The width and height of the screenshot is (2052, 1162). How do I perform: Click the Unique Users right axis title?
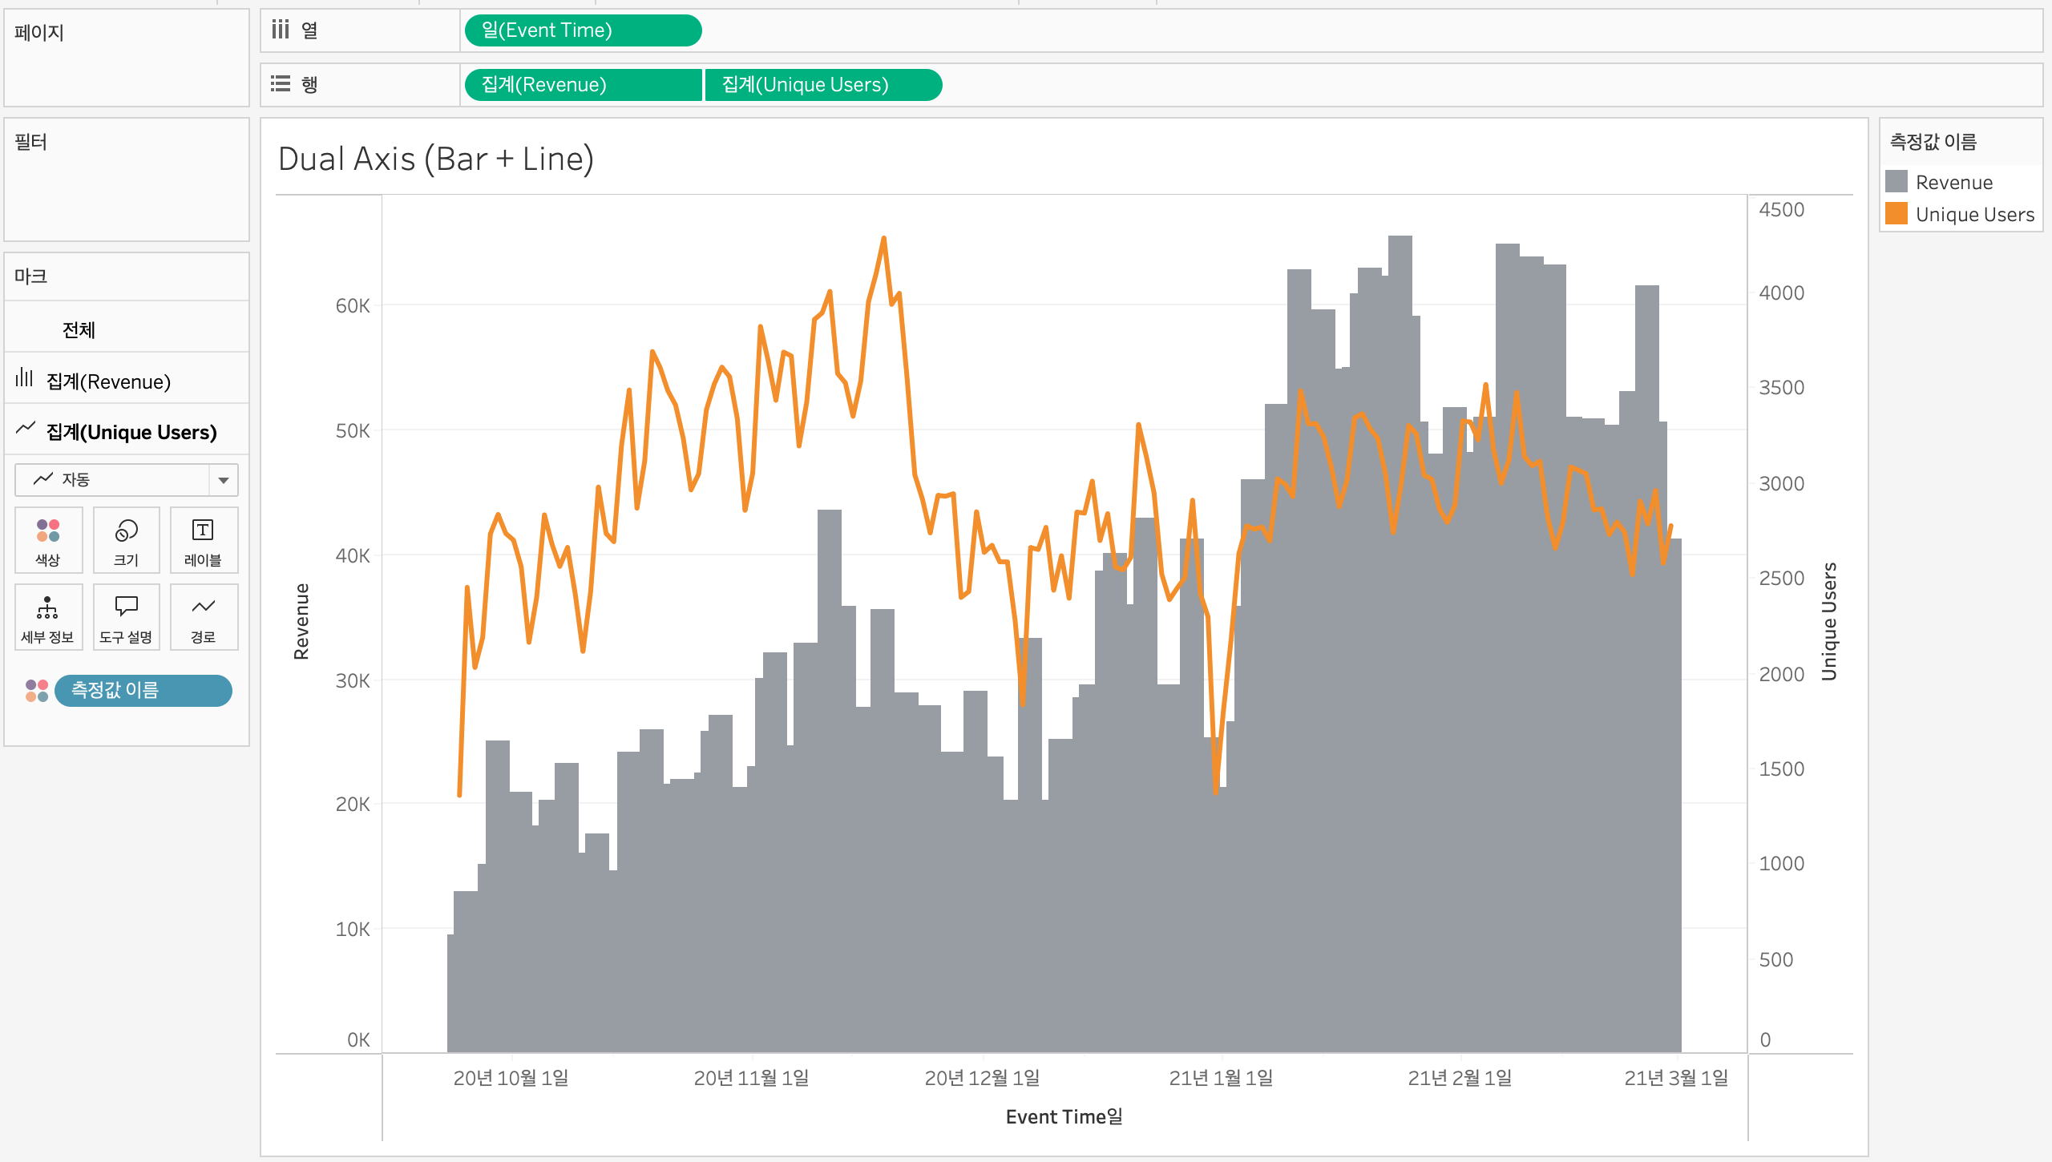(1829, 622)
